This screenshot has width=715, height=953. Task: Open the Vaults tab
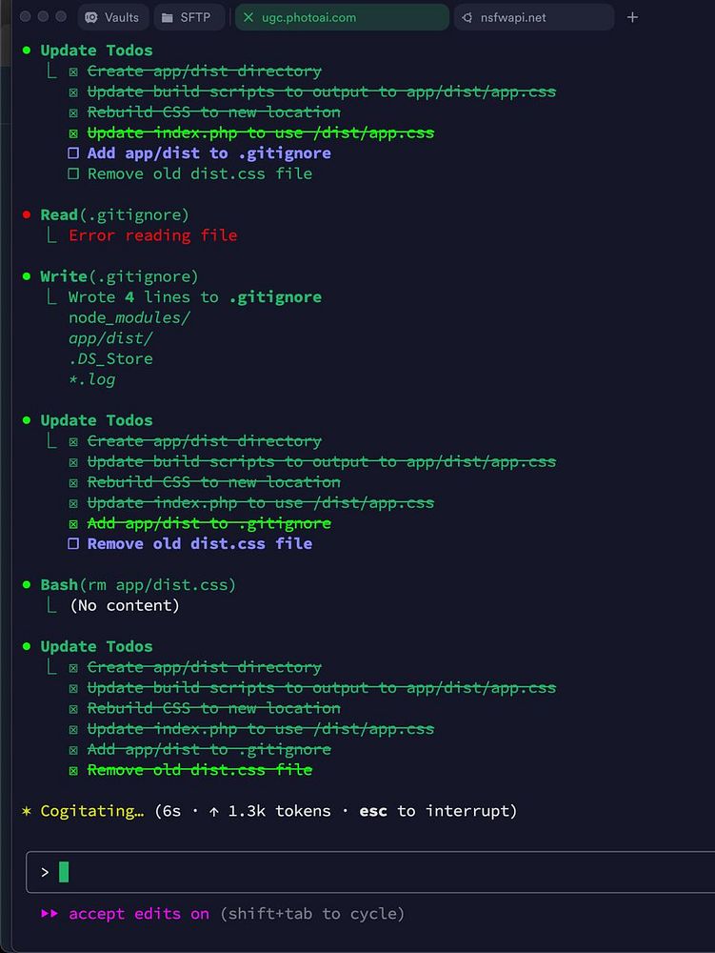pyautogui.click(x=113, y=17)
